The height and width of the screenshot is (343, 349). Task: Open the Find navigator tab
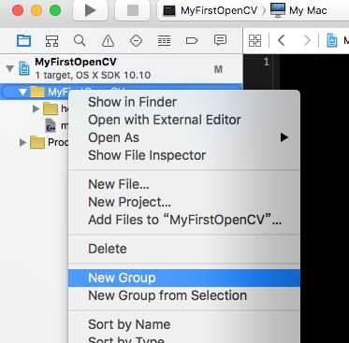point(80,41)
